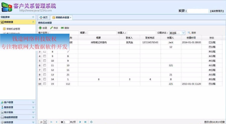This screenshot has height=124, width=226.
Task: Click phone cell 137234576543
Action: click(150, 42)
